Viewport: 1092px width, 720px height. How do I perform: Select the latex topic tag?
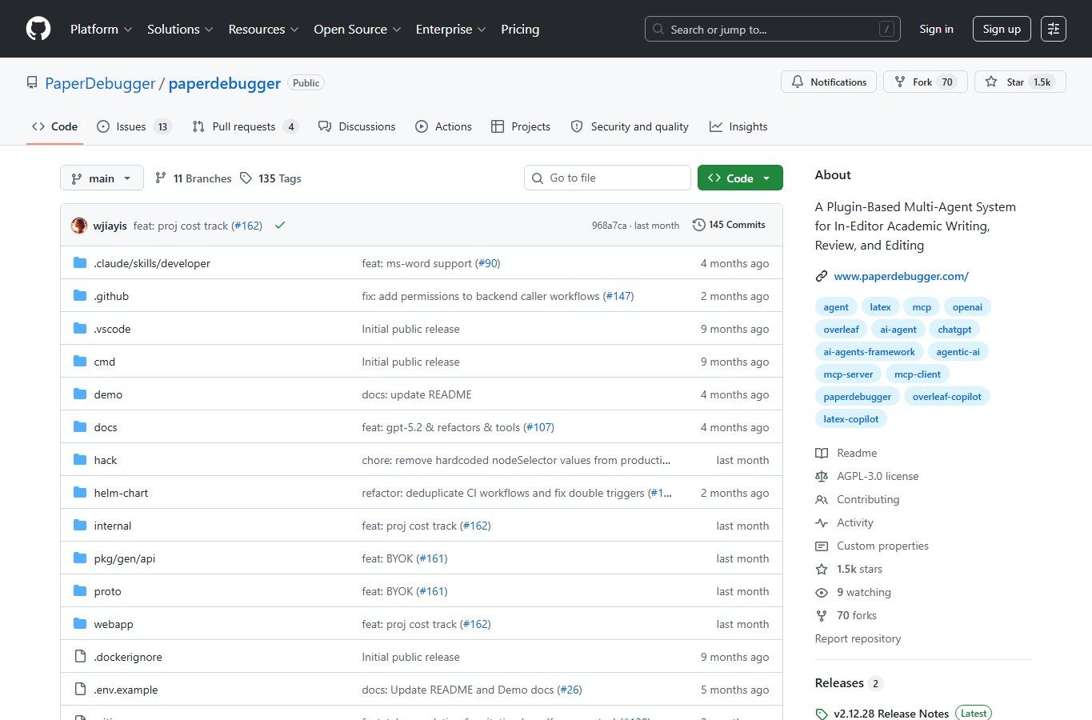[880, 307]
